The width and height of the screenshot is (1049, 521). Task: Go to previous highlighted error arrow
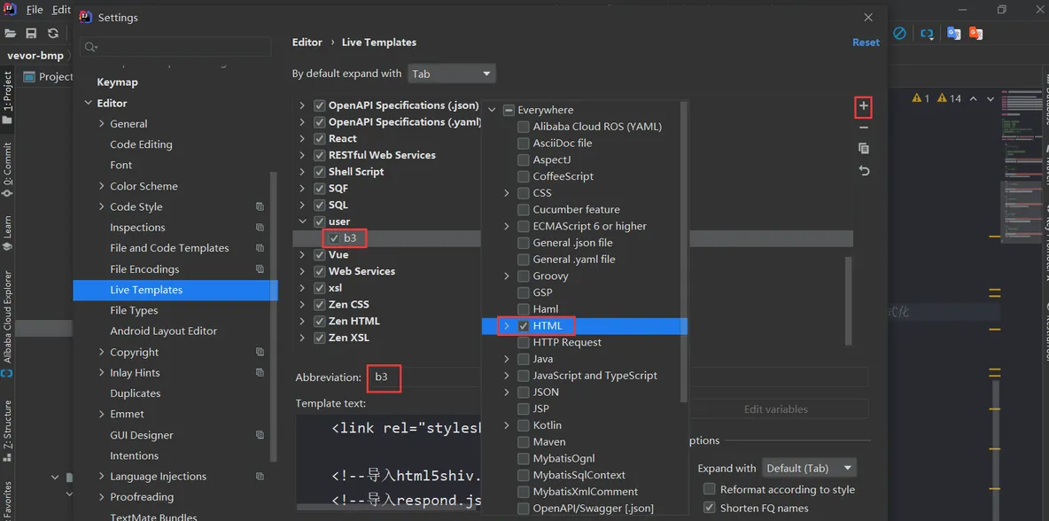(x=974, y=98)
